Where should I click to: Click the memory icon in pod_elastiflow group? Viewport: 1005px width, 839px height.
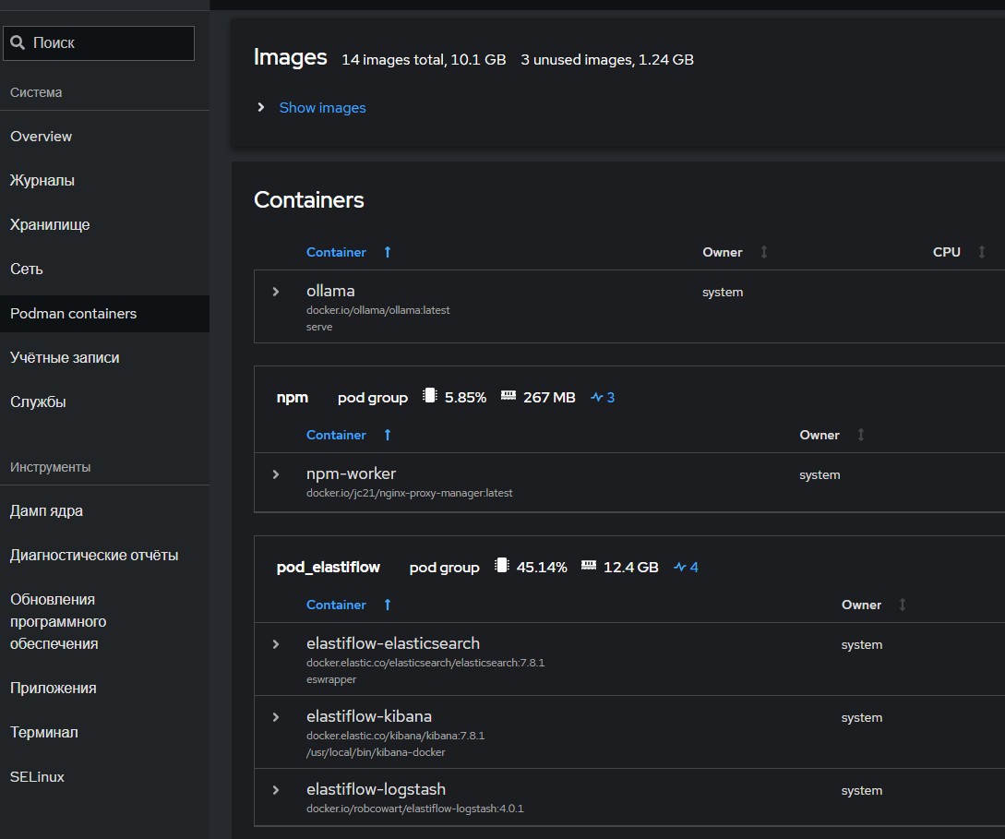pyautogui.click(x=589, y=566)
